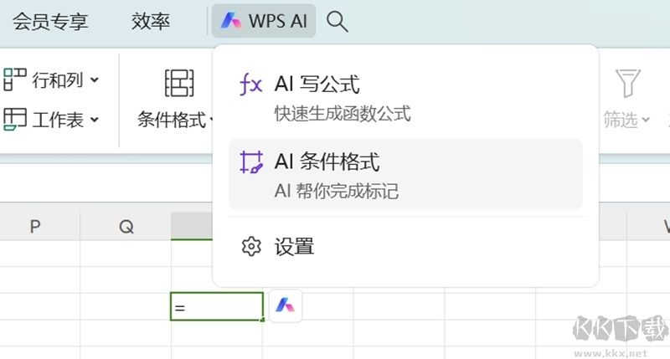Select column Q header
This screenshot has height=359, width=670.
[126, 226]
